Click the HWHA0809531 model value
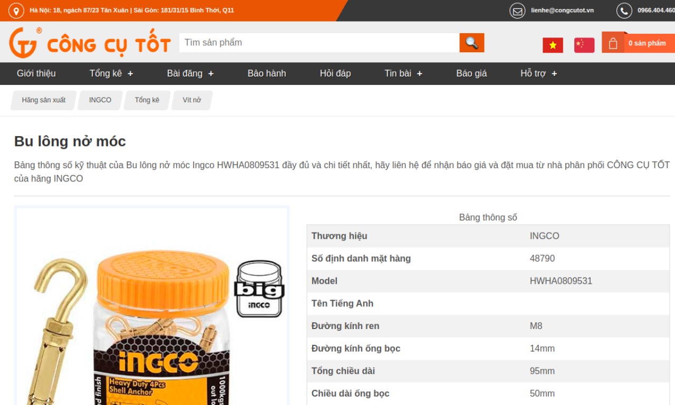675x405 pixels. tap(561, 281)
